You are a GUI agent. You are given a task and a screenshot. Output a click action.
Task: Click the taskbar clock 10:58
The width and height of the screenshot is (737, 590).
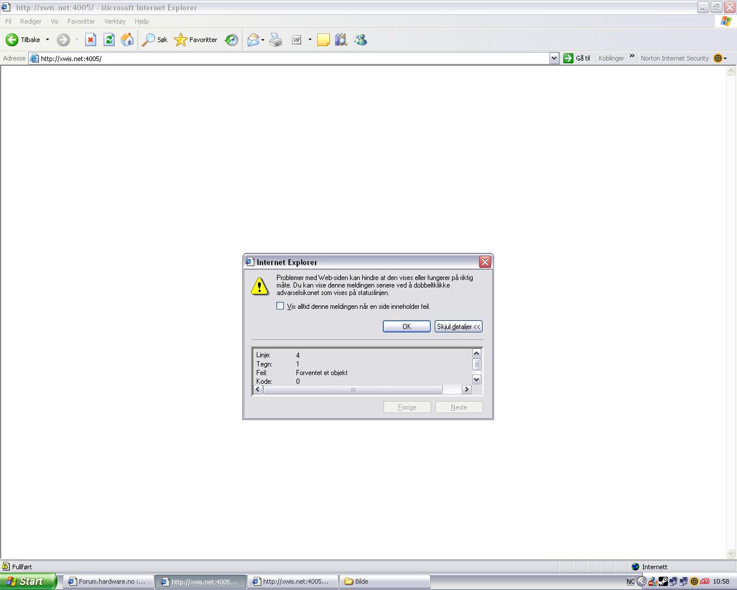tap(721, 581)
